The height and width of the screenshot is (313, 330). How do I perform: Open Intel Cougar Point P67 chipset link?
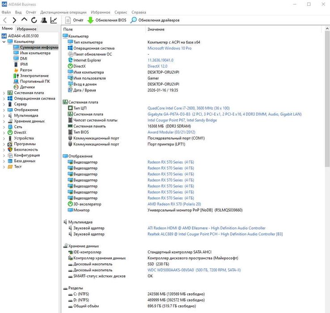[x=182, y=120]
